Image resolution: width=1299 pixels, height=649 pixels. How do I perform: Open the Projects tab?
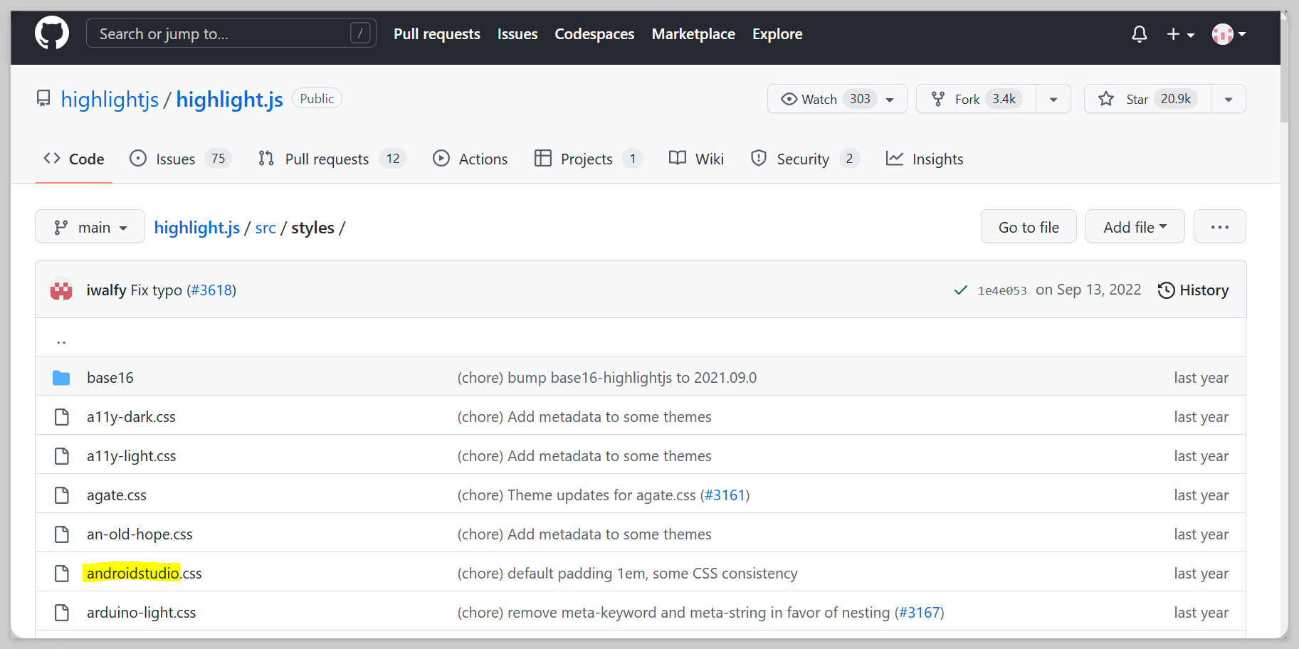pos(588,159)
